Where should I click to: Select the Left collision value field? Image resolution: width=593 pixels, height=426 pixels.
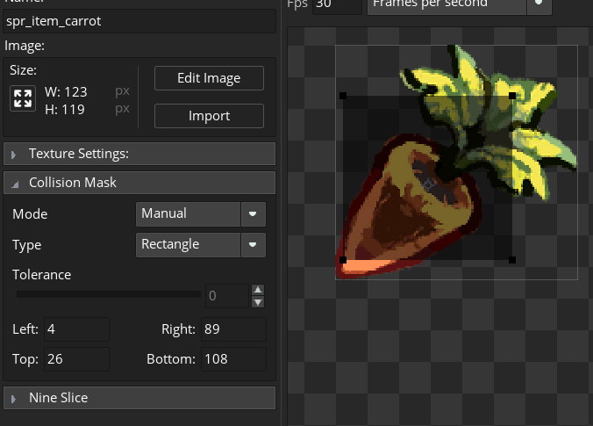[x=76, y=329]
